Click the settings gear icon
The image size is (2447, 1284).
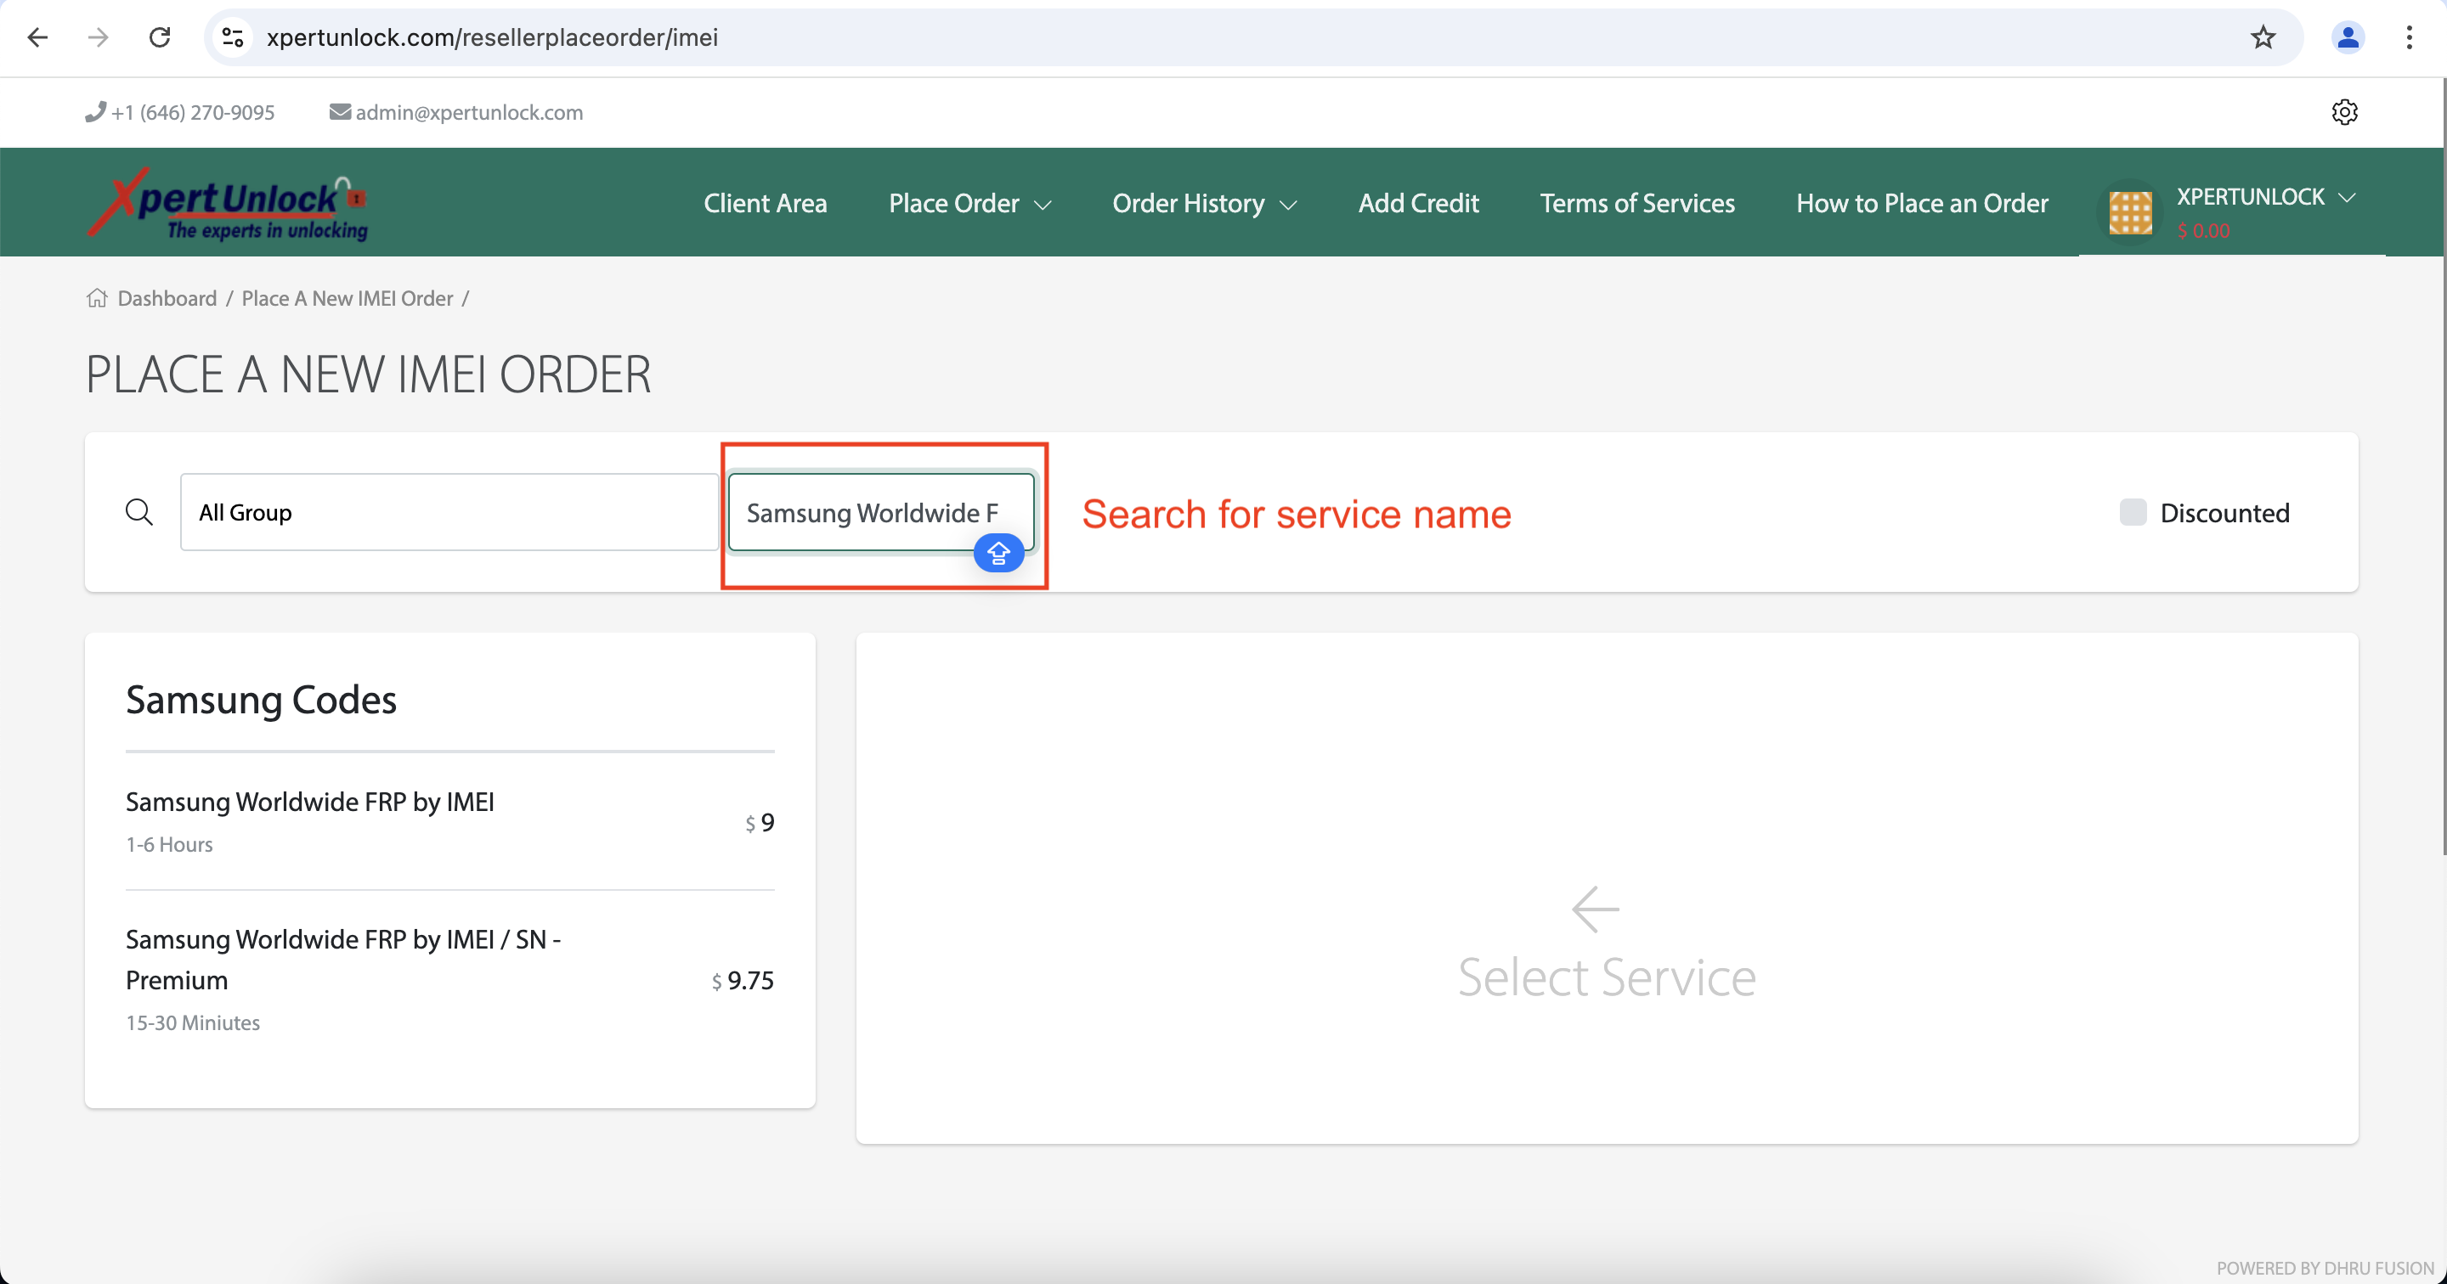(2344, 112)
